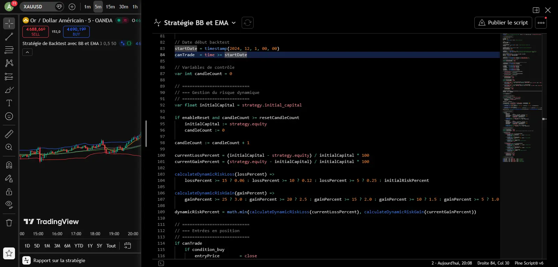
Task: Detach the Pine editor into new window
Action: click(x=536, y=10)
